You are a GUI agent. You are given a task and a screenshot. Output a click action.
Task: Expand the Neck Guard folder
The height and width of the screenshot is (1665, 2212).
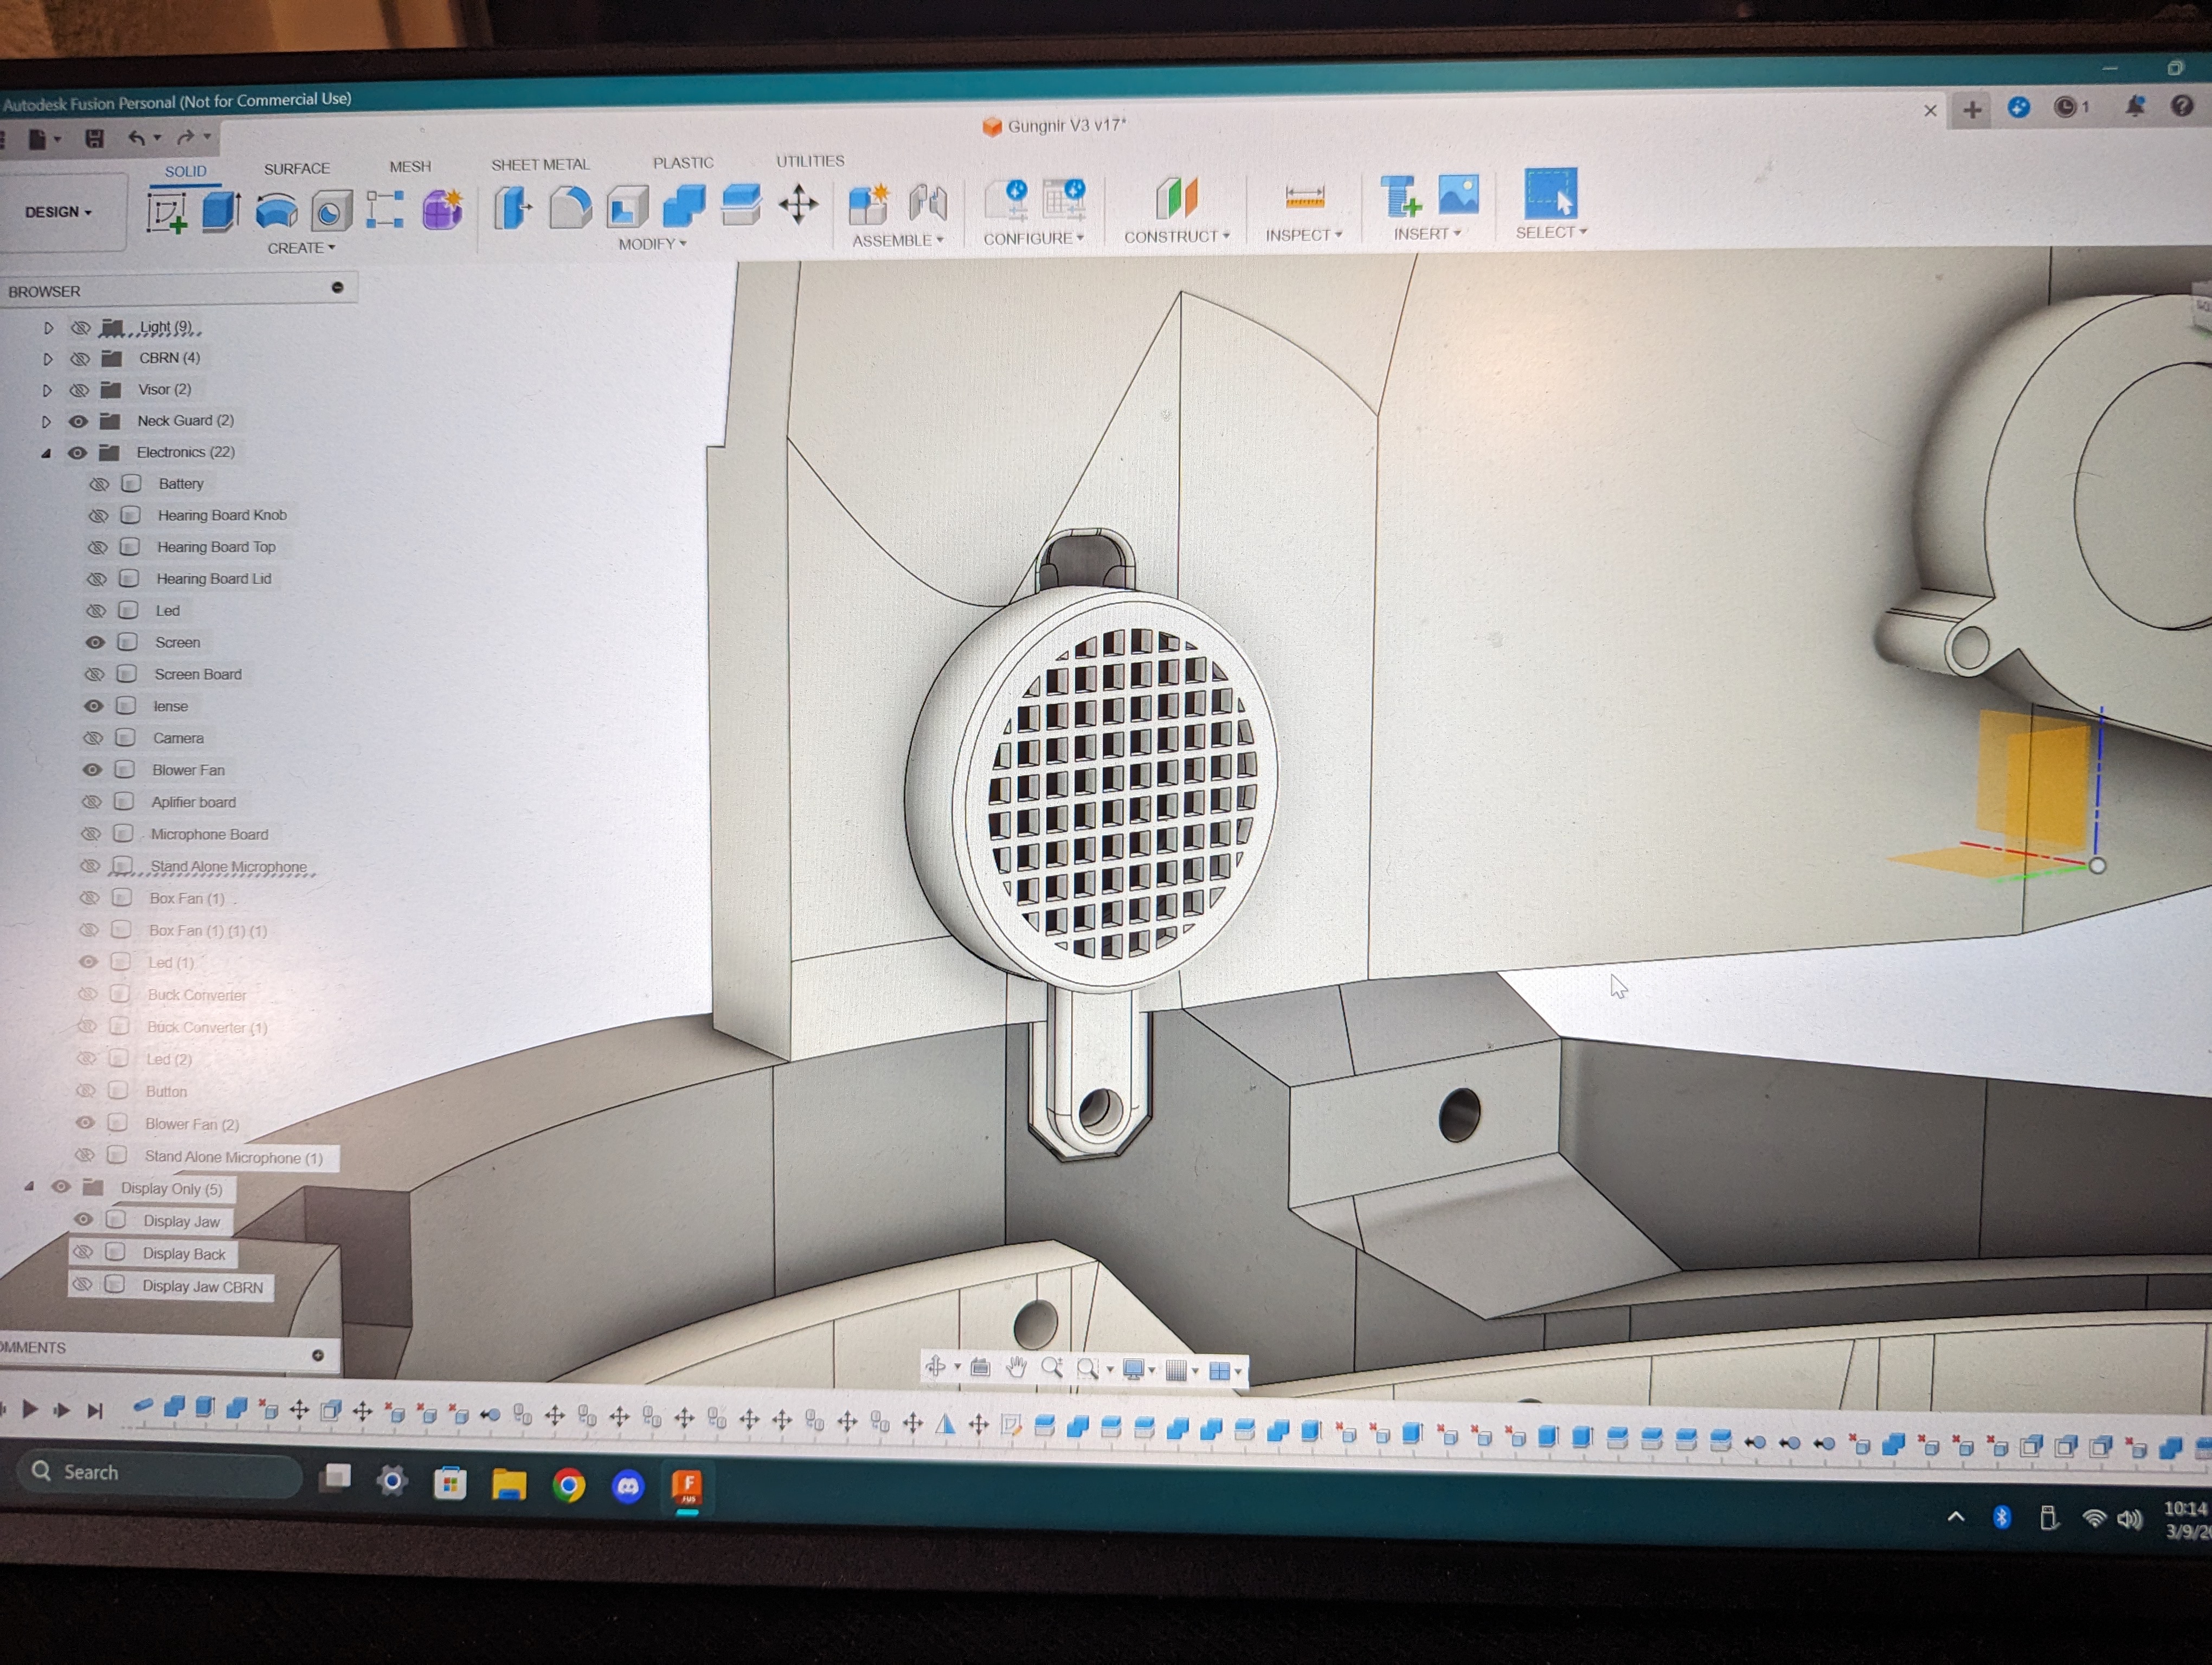pos(46,422)
